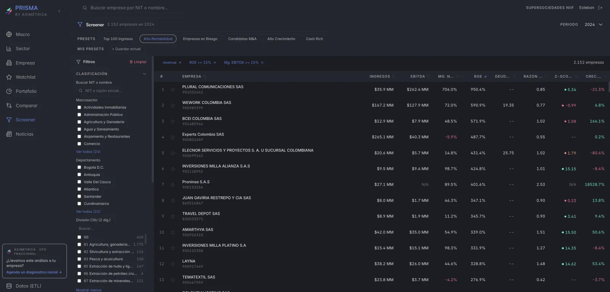Screen dimensions: 610x292
Task: Click the PRISMA logo icon
Action: click(9, 11)
